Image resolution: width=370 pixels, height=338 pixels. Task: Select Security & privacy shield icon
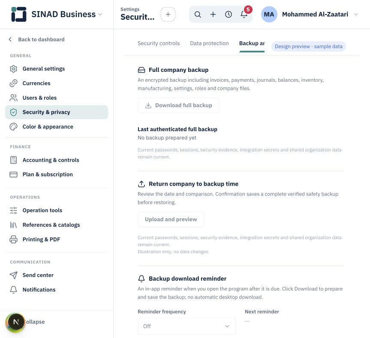[x=13, y=112]
